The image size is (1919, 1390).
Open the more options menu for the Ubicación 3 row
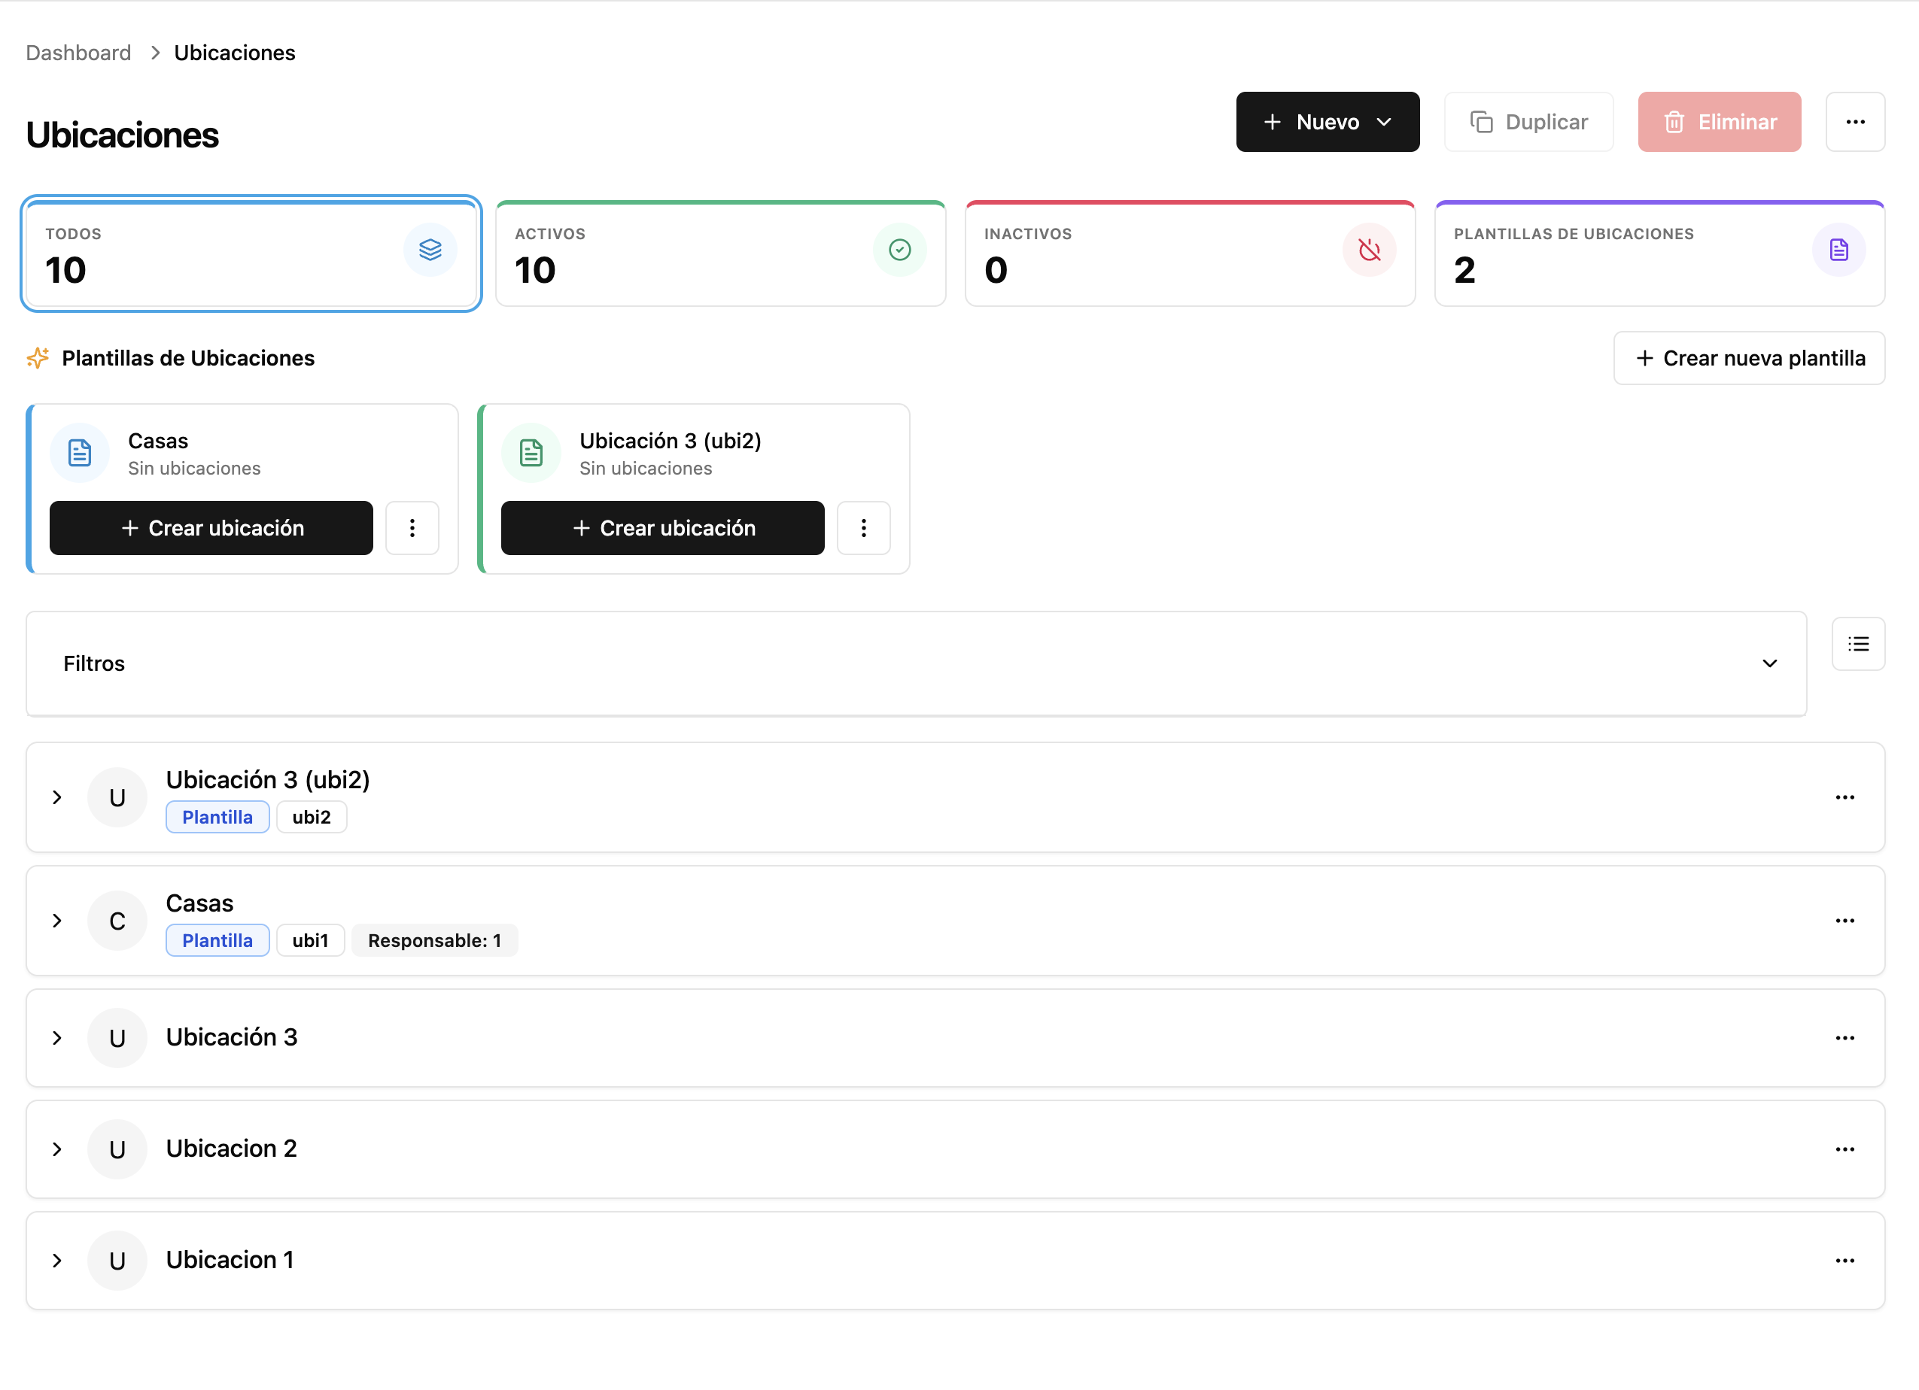point(1844,1038)
